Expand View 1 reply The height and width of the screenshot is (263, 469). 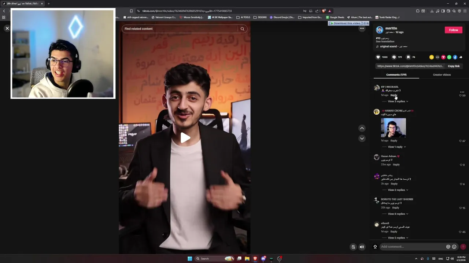point(397,147)
